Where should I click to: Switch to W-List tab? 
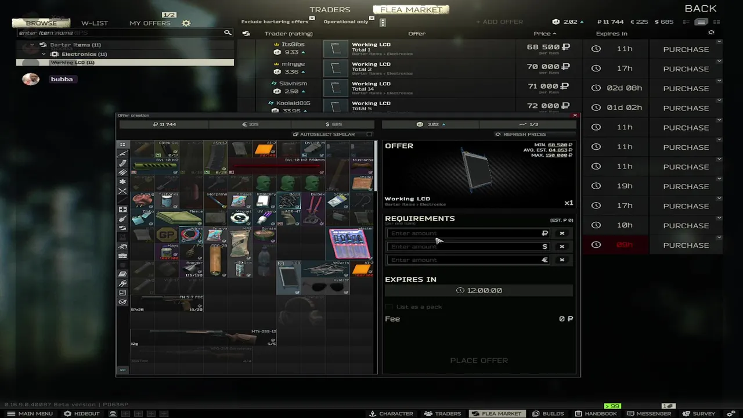point(95,23)
